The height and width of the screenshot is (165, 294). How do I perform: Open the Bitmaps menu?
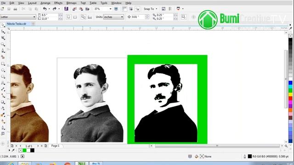pos(72,3)
